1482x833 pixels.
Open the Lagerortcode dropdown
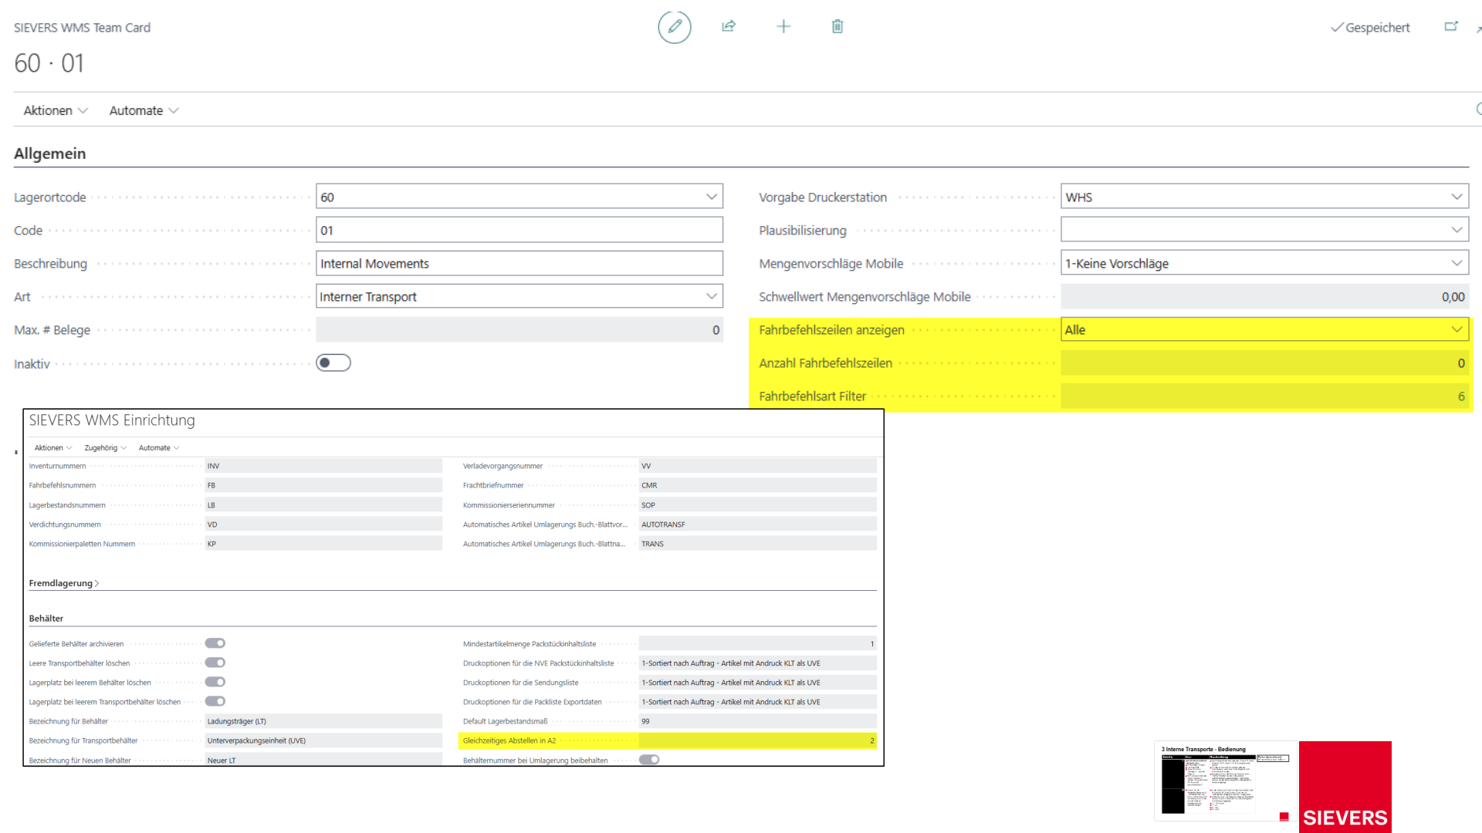[711, 197]
